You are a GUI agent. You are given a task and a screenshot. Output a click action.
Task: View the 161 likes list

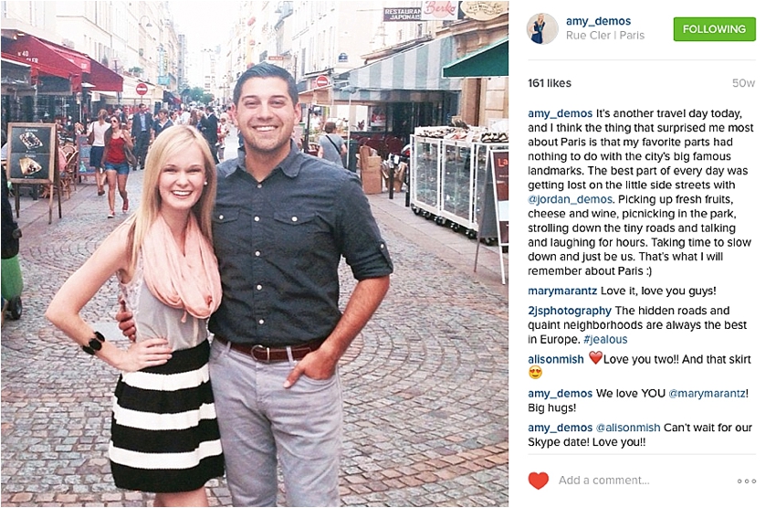[x=550, y=83]
